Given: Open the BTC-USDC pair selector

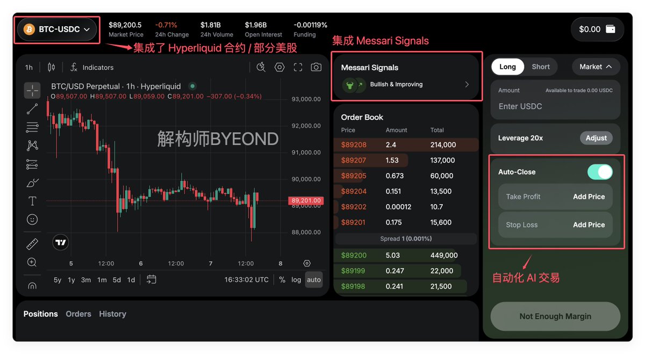Looking at the screenshot, I should (x=57, y=29).
